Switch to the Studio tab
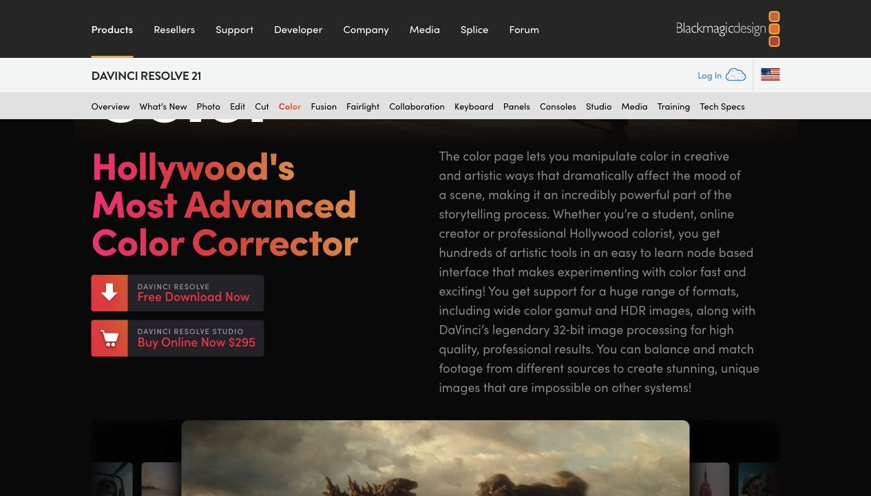This screenshot has height=496, width=871. point(598,106)
